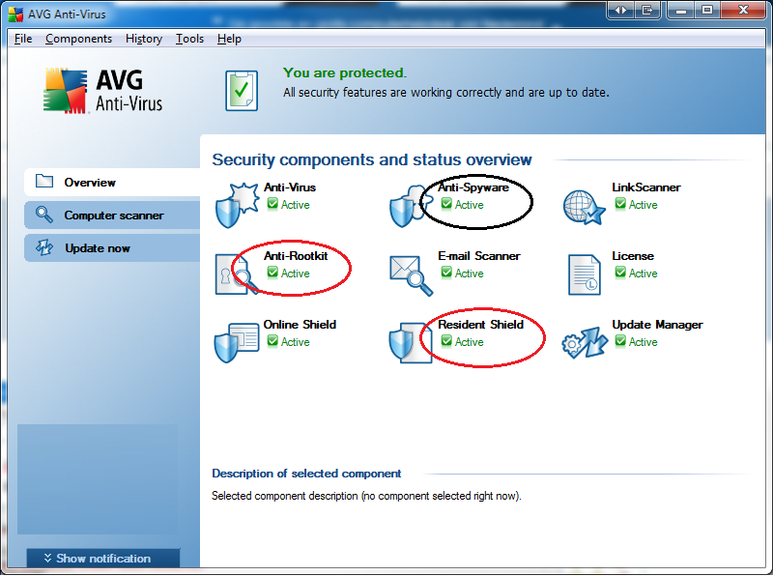Viewport: 773px width, 576px height.
Task: Click 'Security components and status overview' heading
Action: click(372, 159)
